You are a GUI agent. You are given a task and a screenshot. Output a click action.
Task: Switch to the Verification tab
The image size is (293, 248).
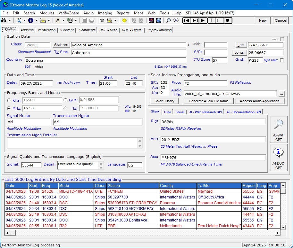[x=46, y=30]
